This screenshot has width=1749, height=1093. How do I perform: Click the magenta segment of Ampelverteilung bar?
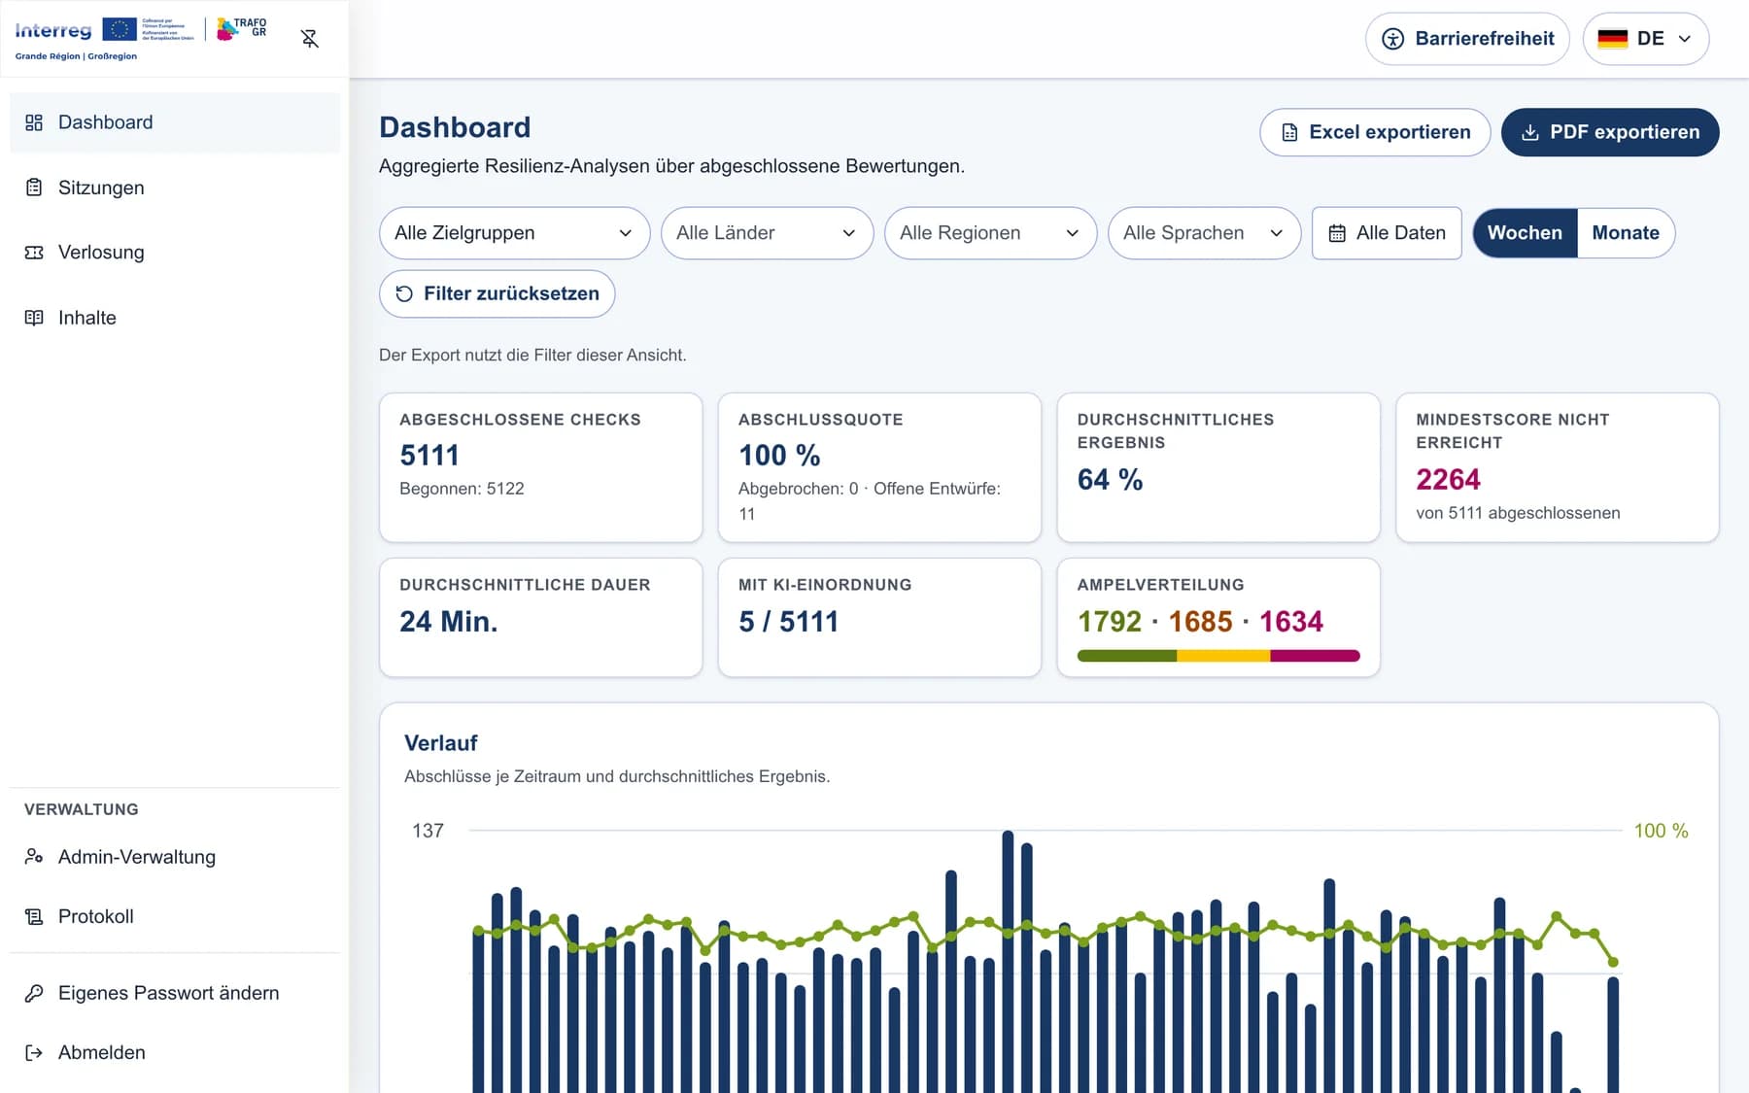tap(1315, 656)
